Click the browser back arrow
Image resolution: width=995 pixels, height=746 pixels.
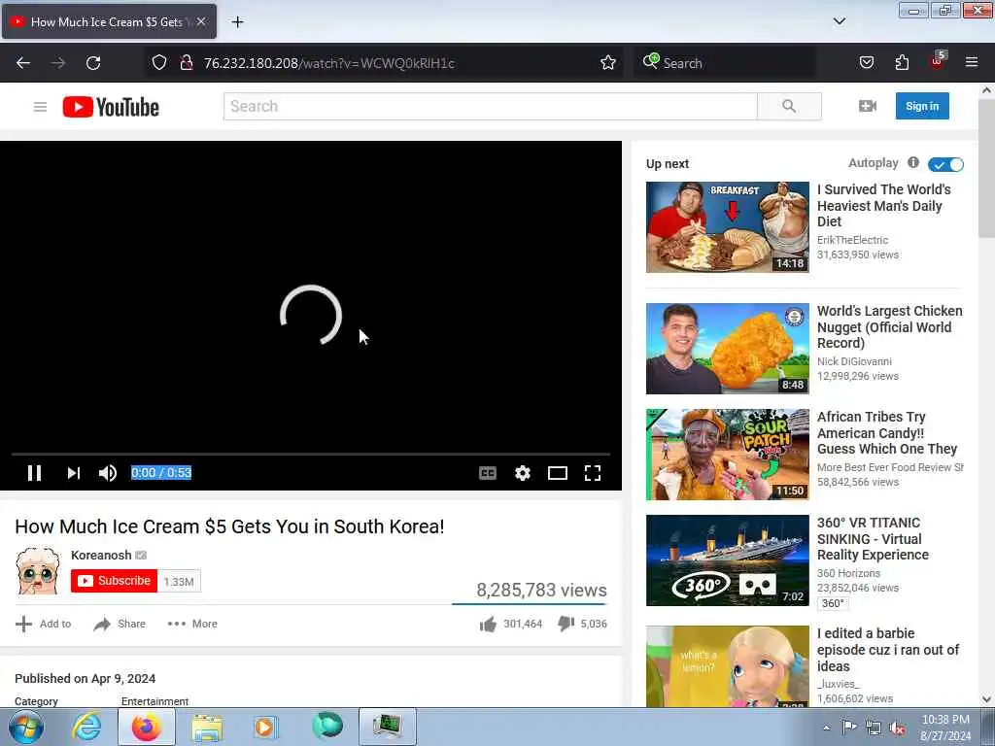[x=23, y=63]
